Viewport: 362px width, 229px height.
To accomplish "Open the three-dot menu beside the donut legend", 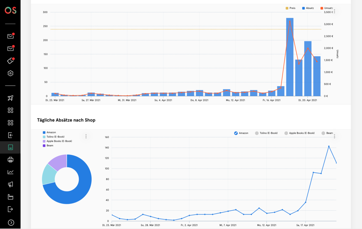I will coord(86,137).
